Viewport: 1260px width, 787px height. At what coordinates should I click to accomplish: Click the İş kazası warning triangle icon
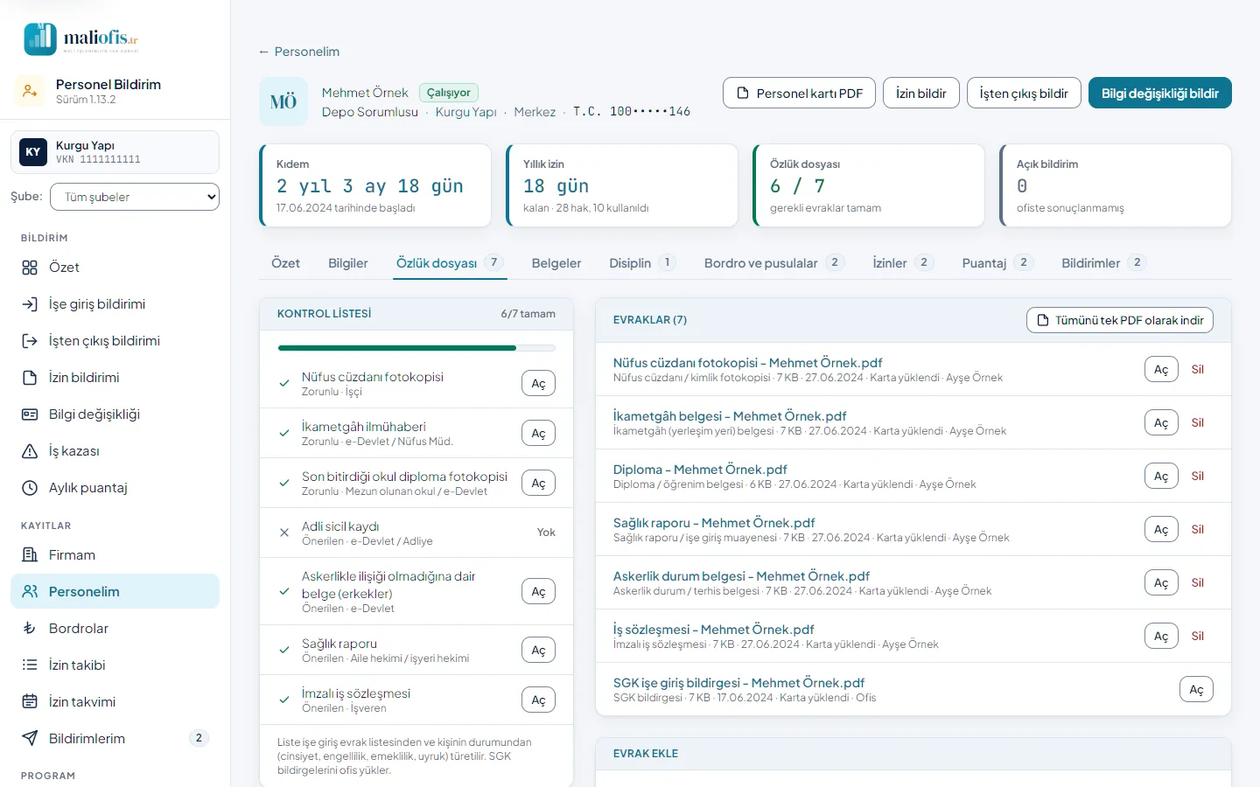[x=30, y=451]
